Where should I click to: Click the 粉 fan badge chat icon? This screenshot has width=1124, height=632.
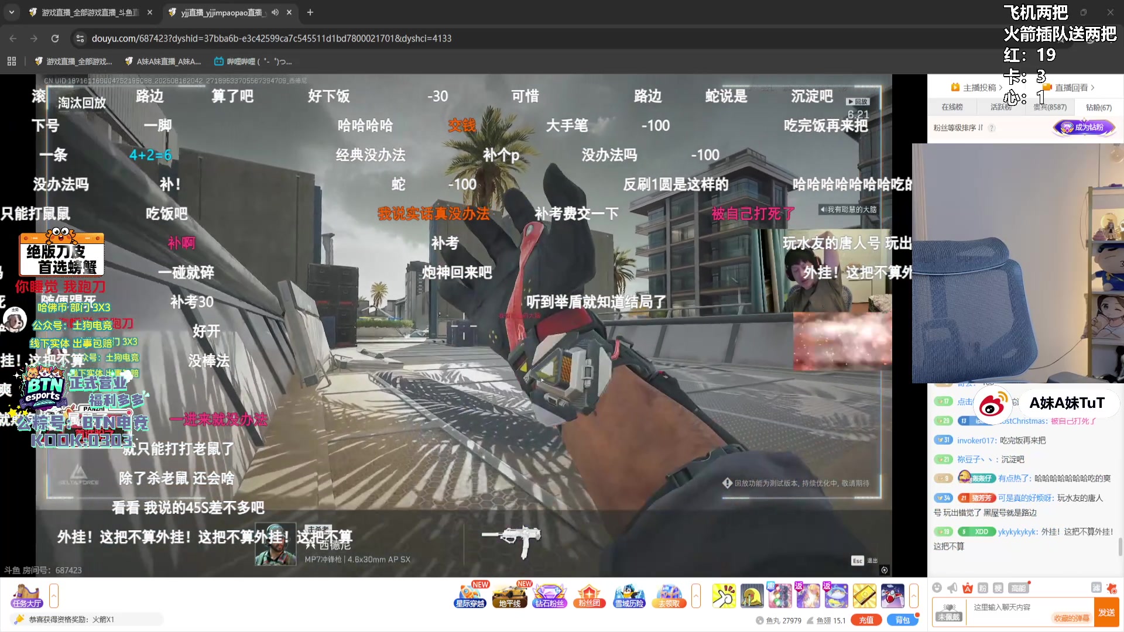(x=983, y=588)
